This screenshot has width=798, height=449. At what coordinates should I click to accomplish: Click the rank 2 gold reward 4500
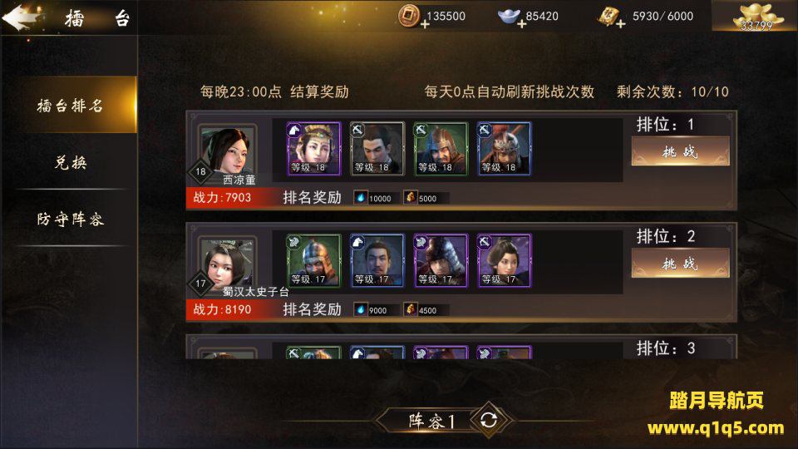coord(421,309)
